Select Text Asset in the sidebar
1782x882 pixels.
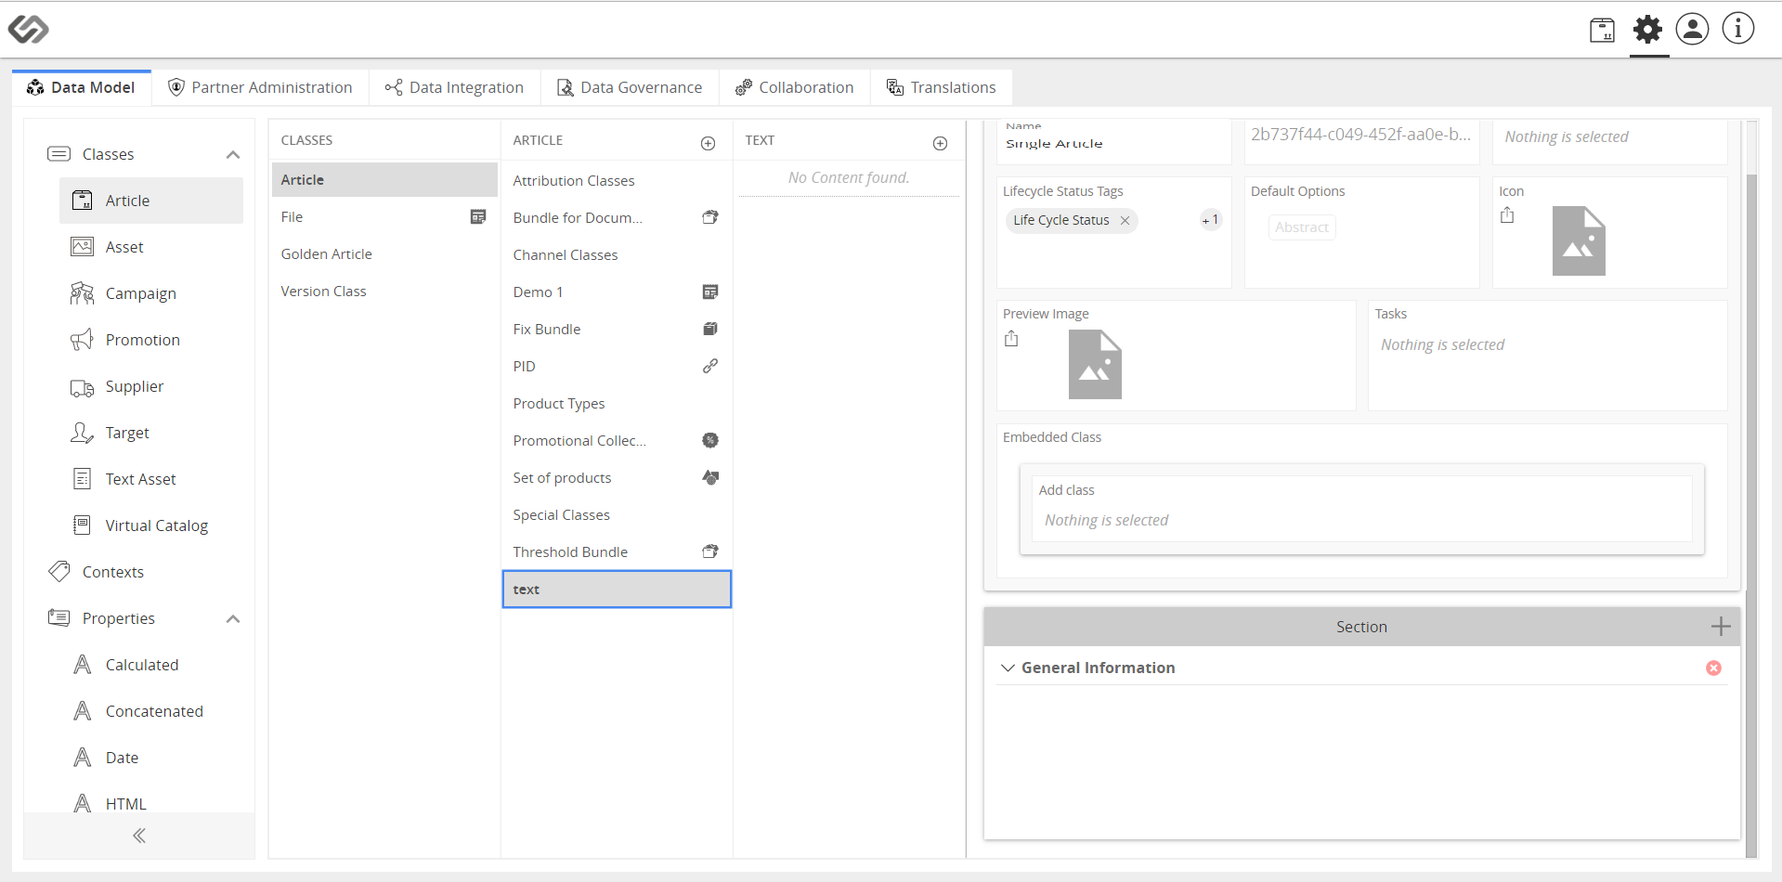click(151, 479)
